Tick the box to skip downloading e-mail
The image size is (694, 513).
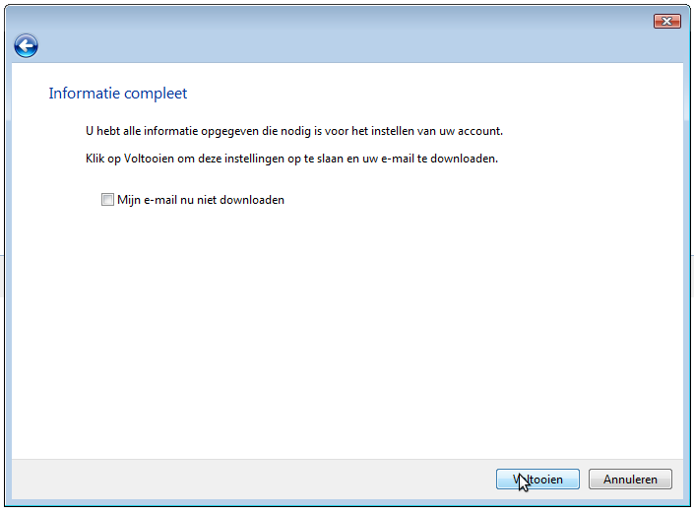click(x=107, y=200)
